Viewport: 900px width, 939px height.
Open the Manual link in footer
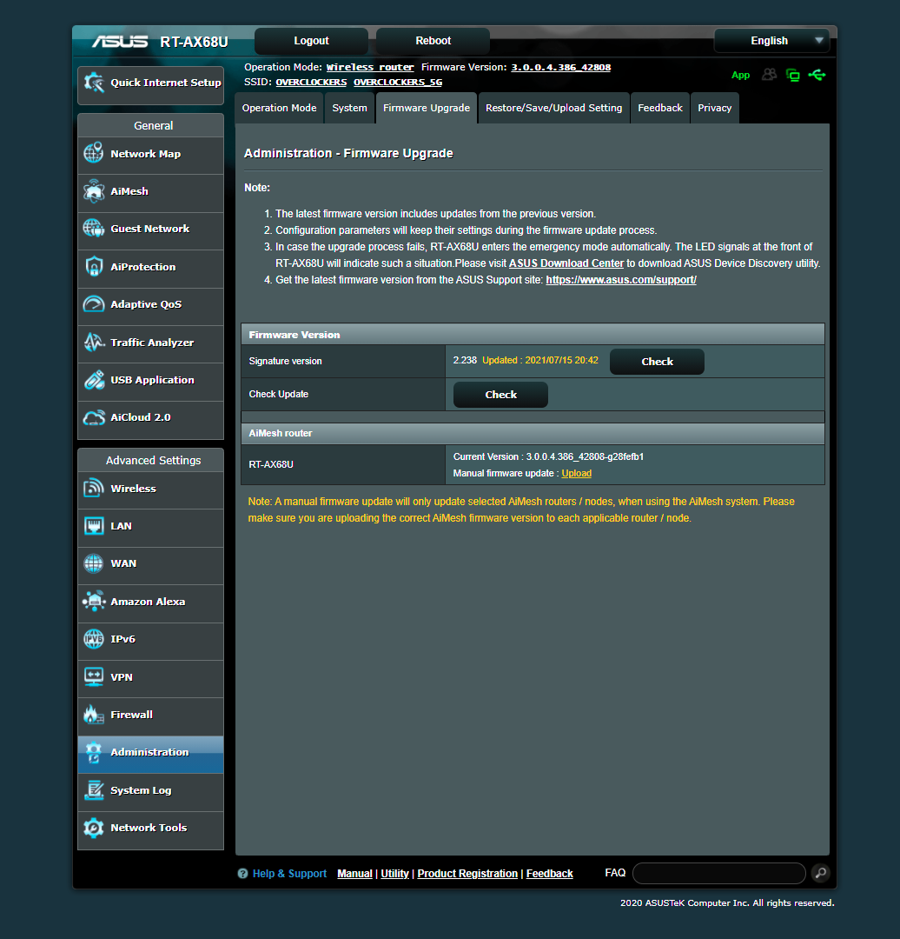[354, 874]
